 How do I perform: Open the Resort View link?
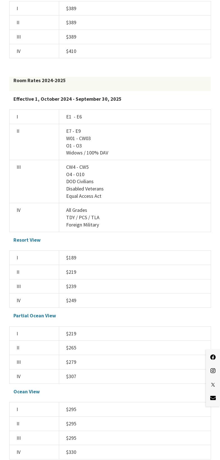(27, 240)
